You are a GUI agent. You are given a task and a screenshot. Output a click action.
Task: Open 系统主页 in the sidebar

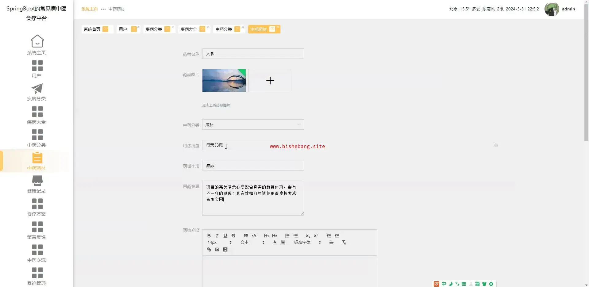[37, 45]
